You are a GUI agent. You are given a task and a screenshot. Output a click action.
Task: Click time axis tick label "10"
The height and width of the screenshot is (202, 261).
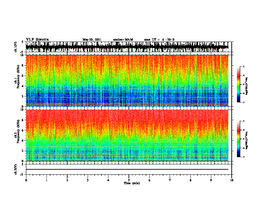(232, 180)
